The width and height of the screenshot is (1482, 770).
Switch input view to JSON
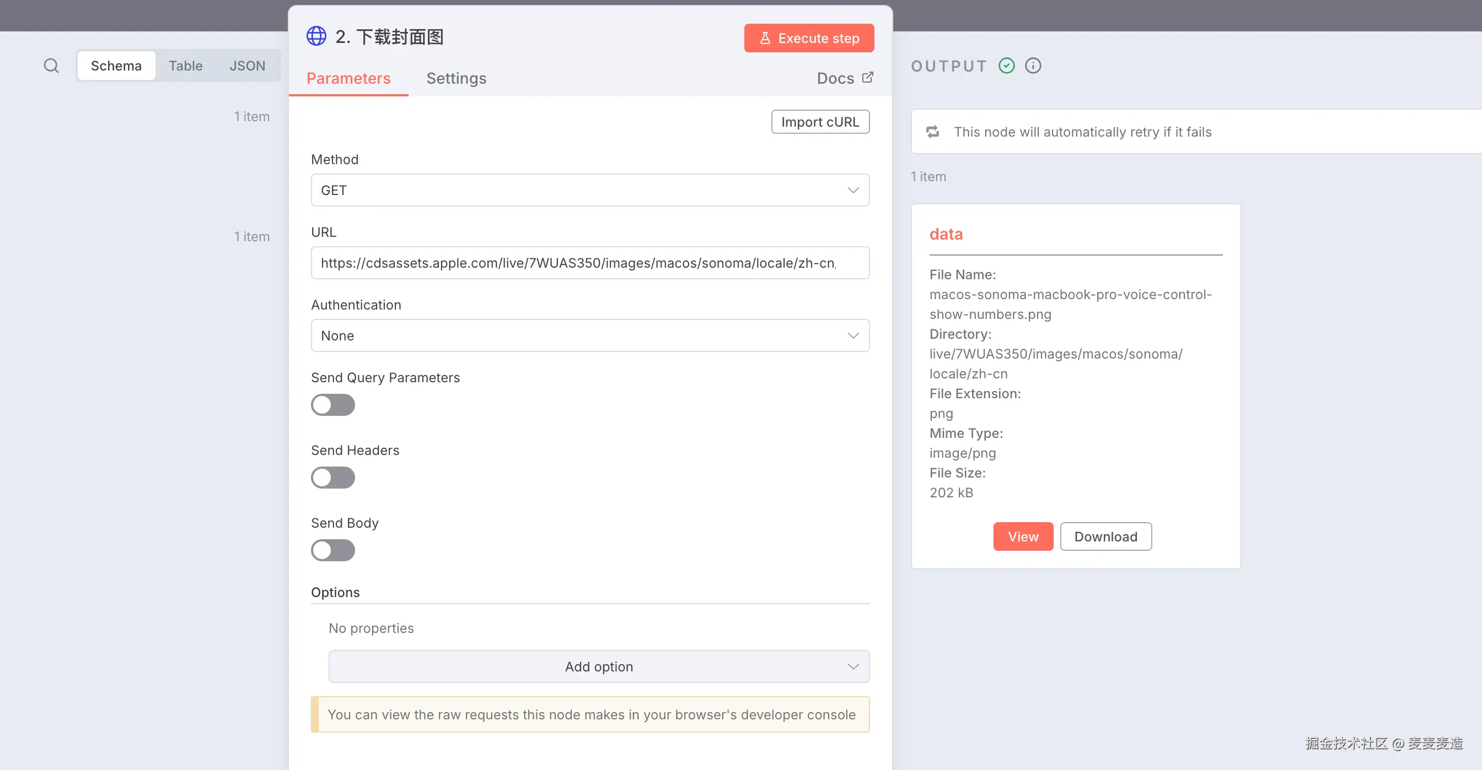(247, 66)
